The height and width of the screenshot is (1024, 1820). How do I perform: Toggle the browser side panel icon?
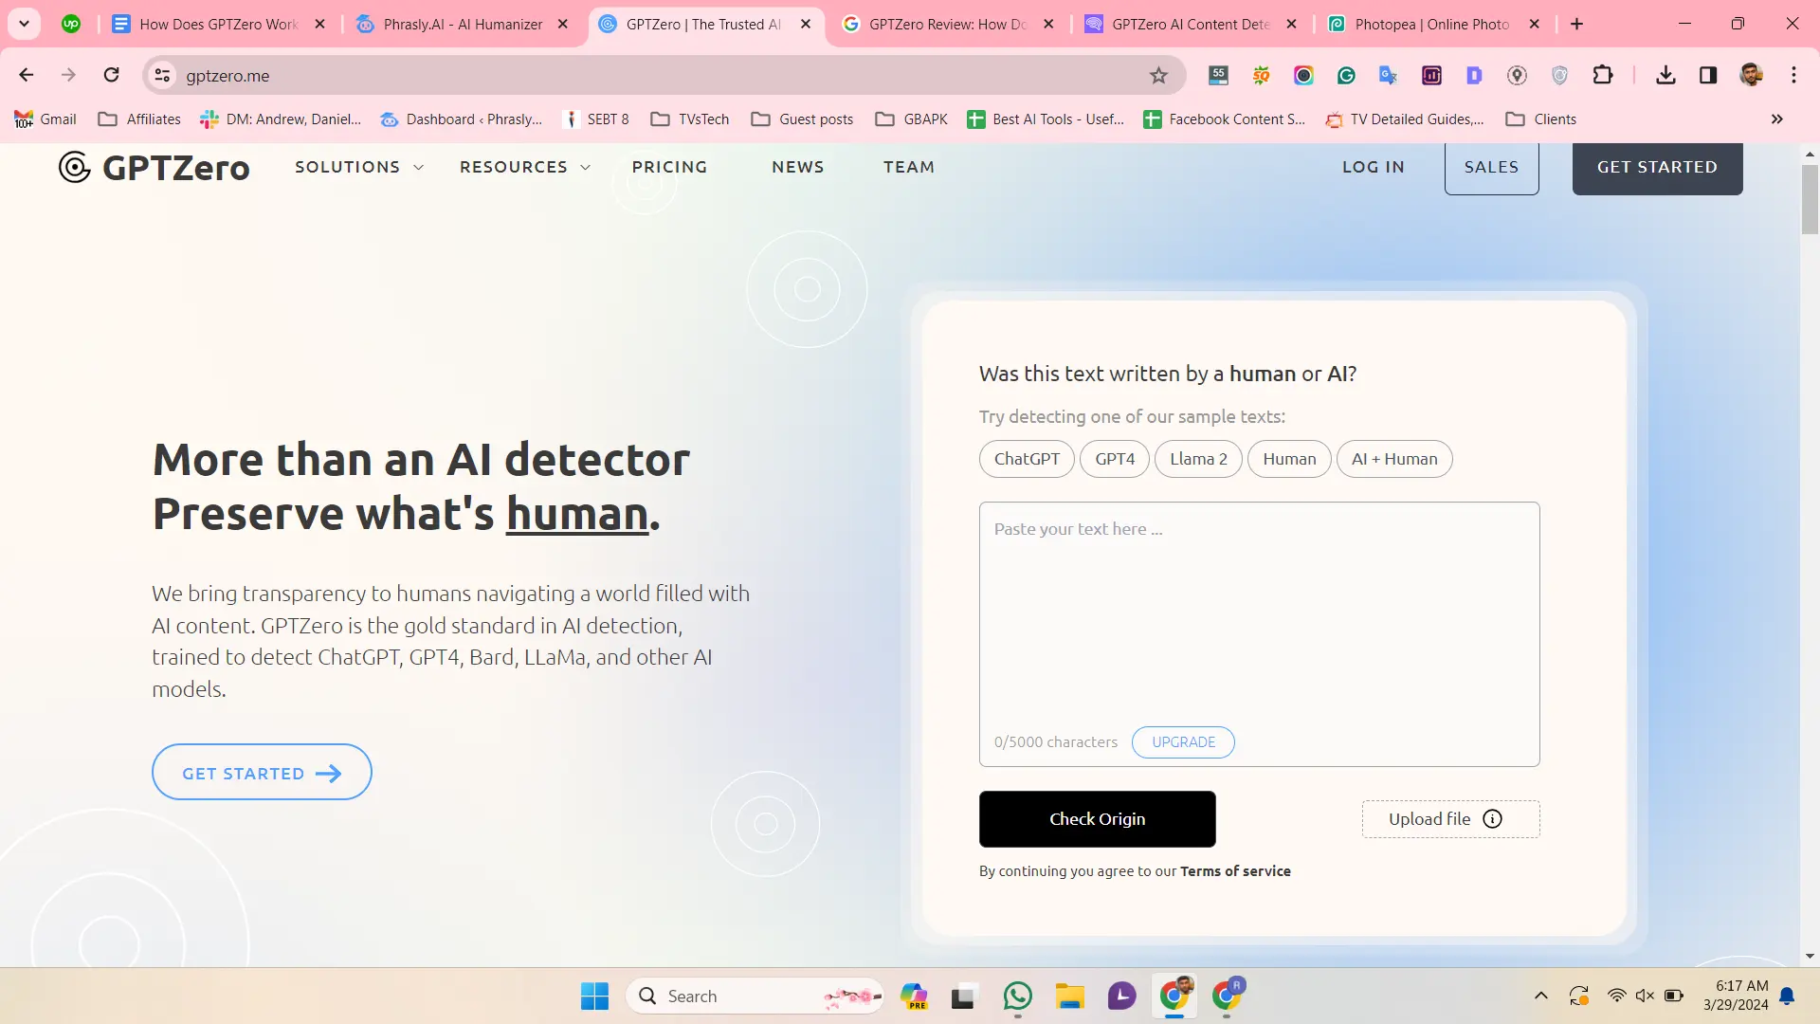(1708, 75)
